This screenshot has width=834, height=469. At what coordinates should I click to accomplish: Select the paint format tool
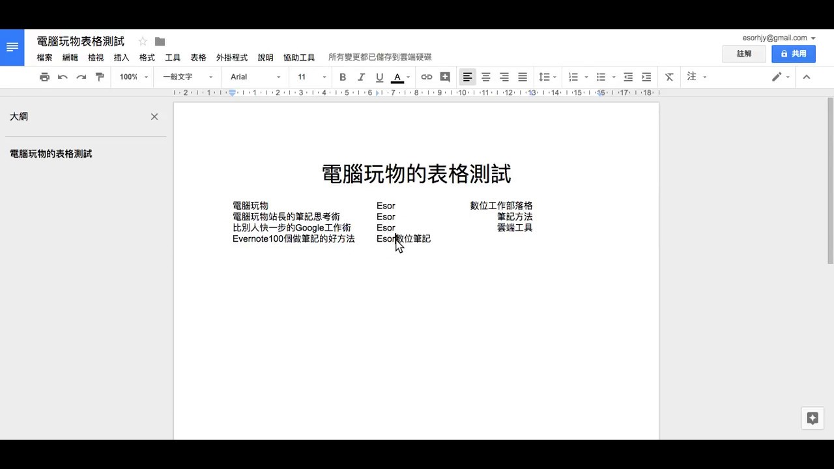point(100,77)
